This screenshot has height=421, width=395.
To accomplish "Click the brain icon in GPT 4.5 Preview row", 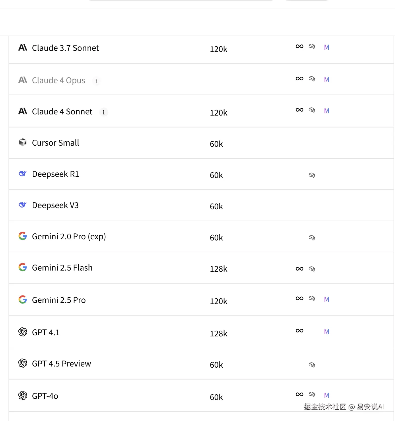I will click(312, 365).
